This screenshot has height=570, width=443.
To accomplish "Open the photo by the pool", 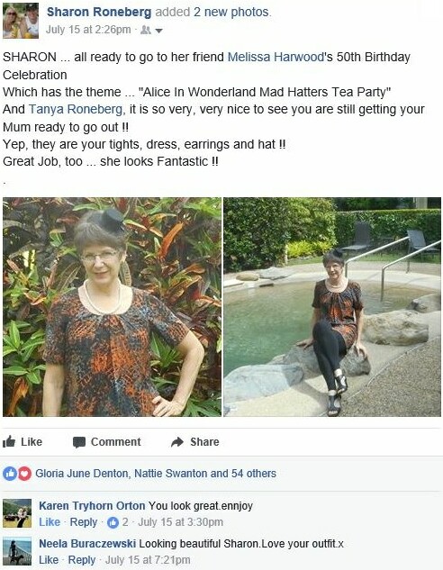I will pyautogui.click(x=332, y=307).
